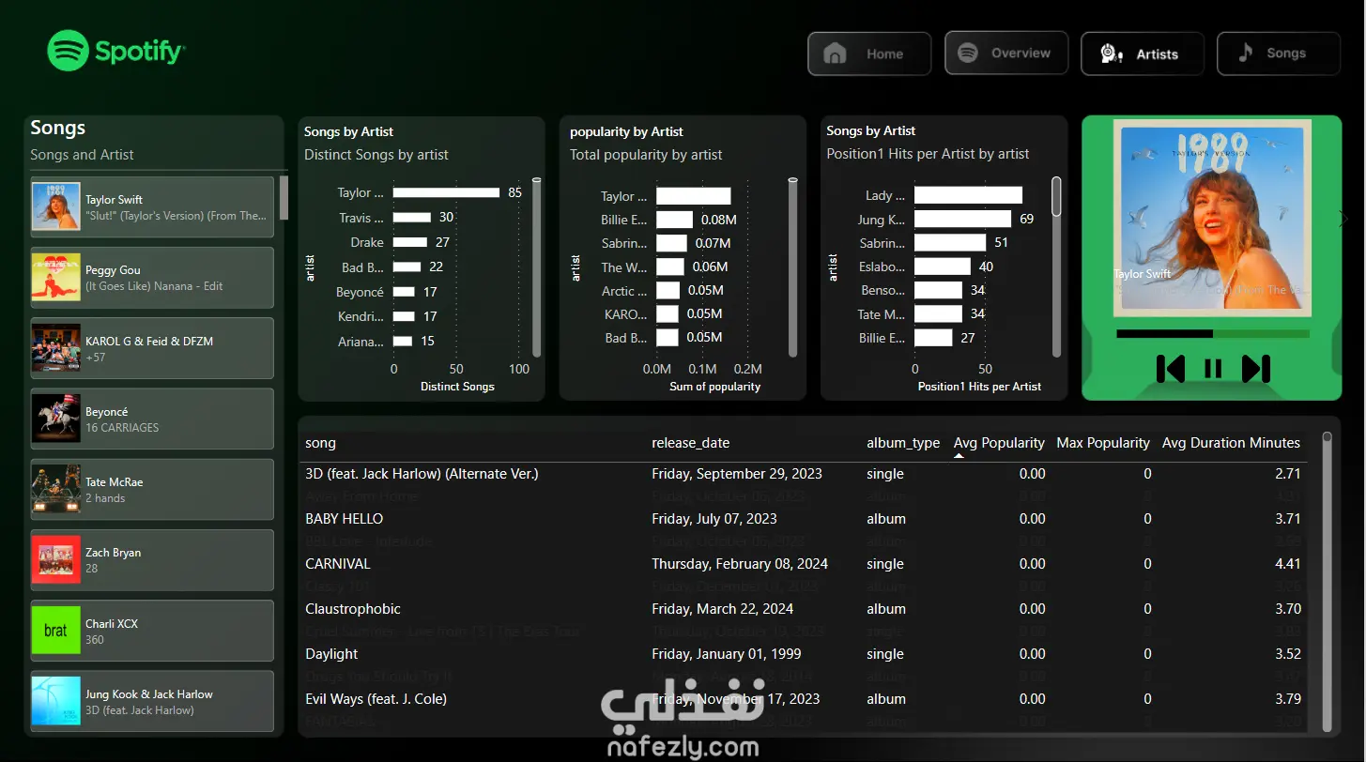This screenshot has height=762, width=1366.
Task: Click the green brat album thumbnail
Action: click(55, 631)
